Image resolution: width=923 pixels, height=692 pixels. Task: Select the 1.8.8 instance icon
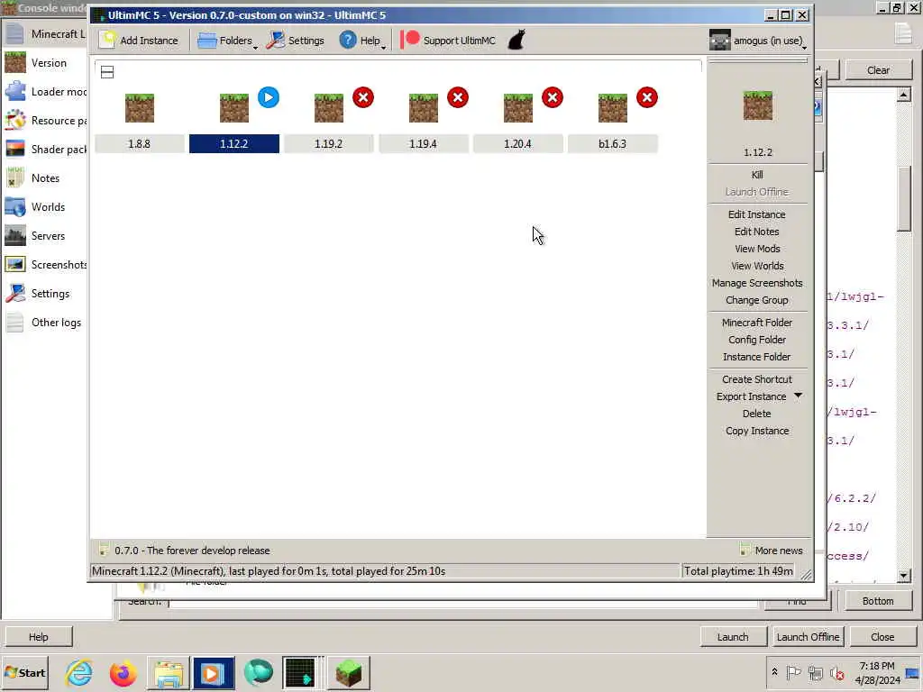140,108
